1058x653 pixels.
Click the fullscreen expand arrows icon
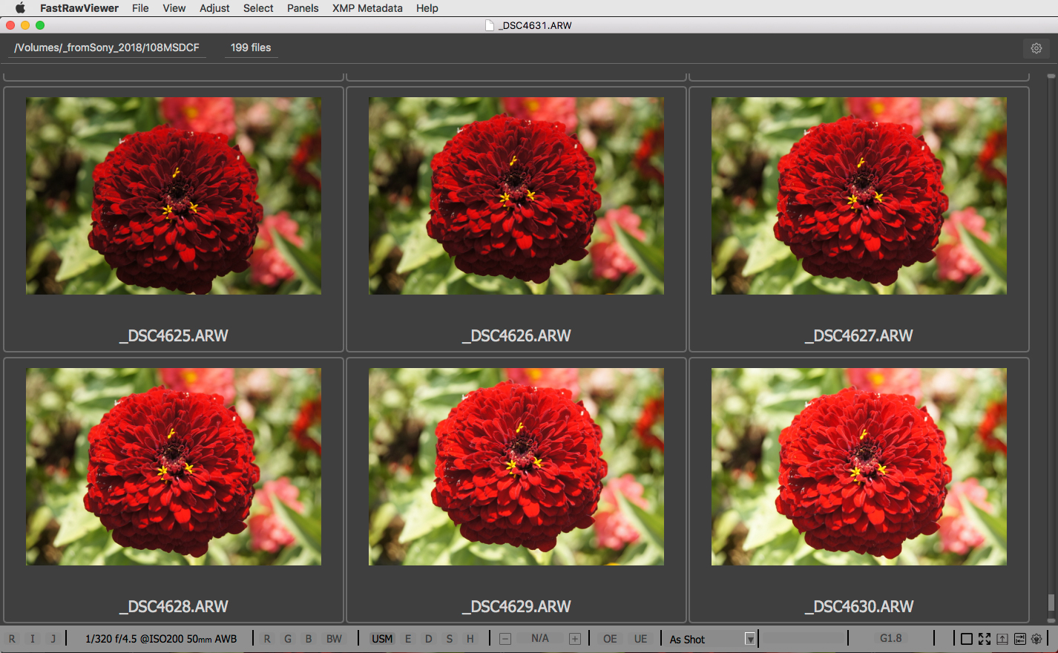tap(984, 639)
